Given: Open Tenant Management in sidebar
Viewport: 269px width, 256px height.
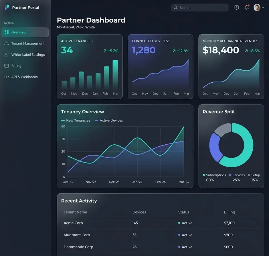Looking at the screenshot, I should [x=25, y=44].
